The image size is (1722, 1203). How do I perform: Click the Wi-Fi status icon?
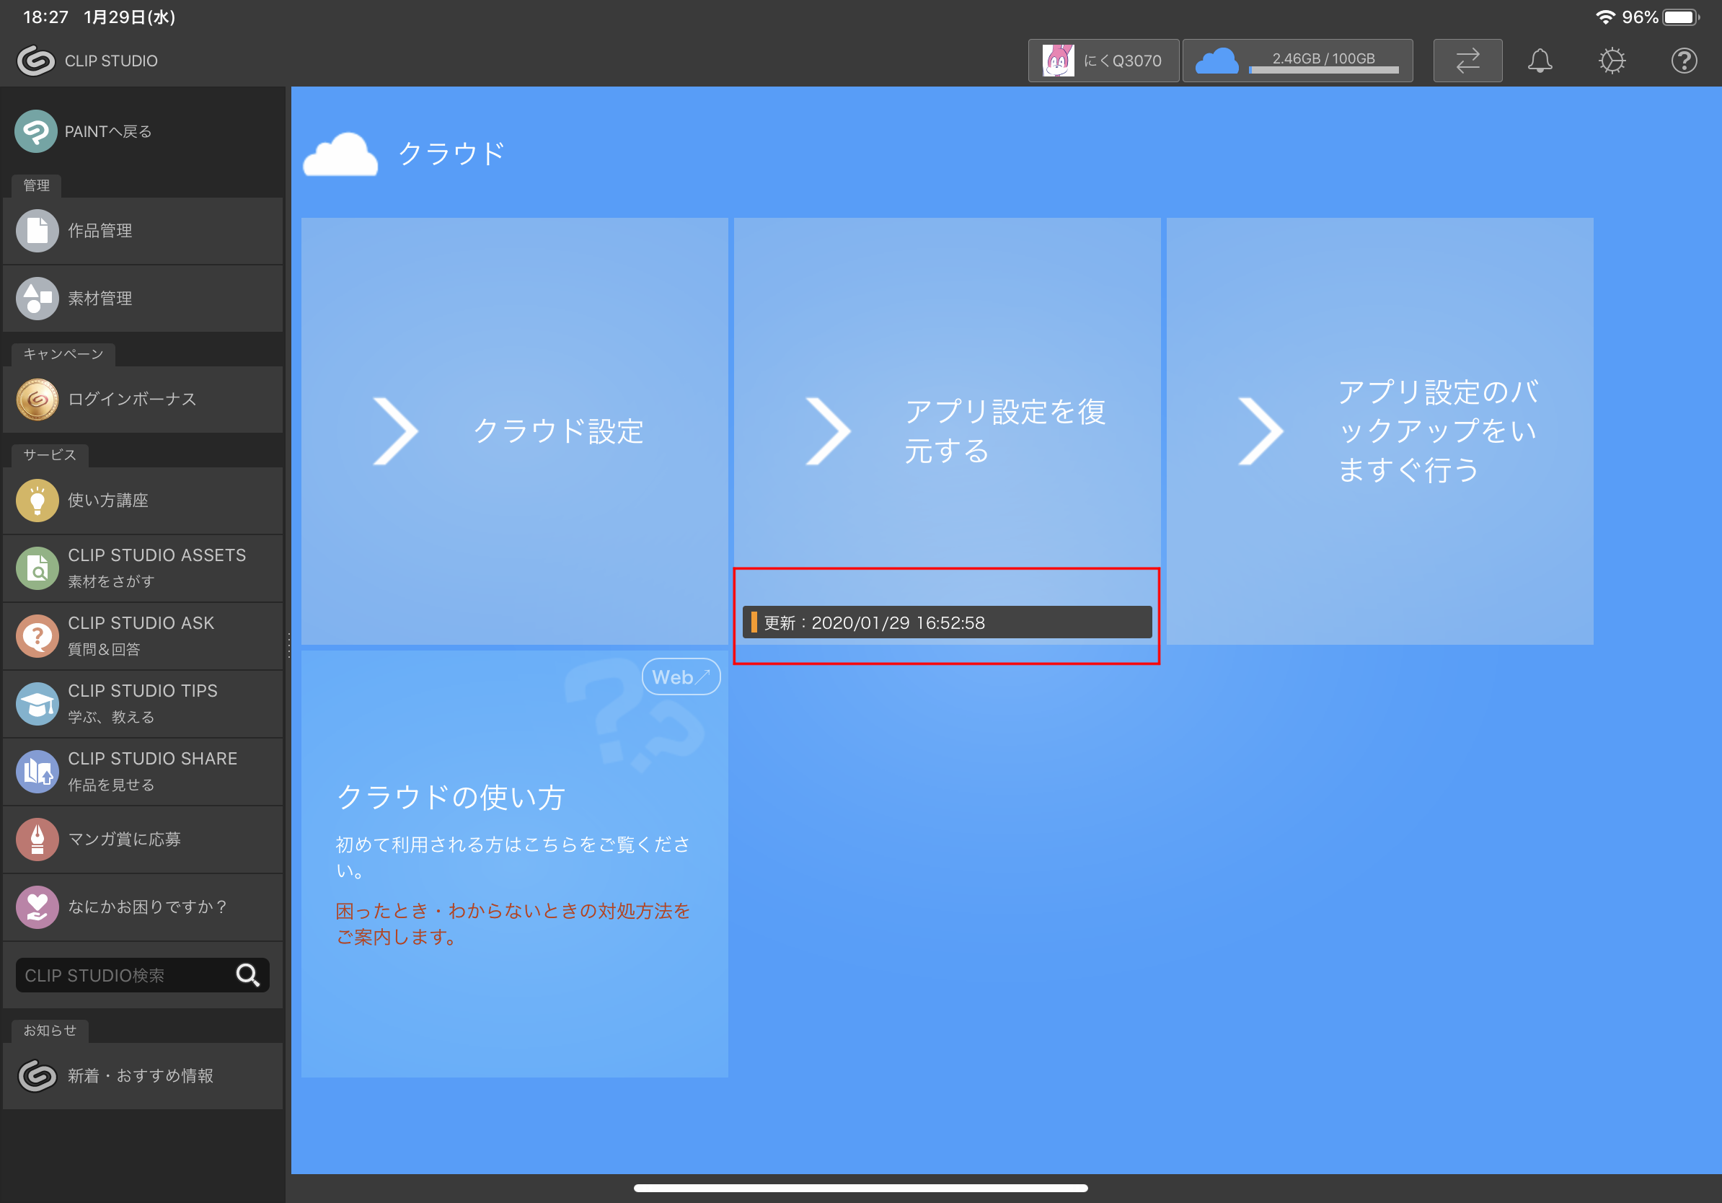[x=1604, y=17]
